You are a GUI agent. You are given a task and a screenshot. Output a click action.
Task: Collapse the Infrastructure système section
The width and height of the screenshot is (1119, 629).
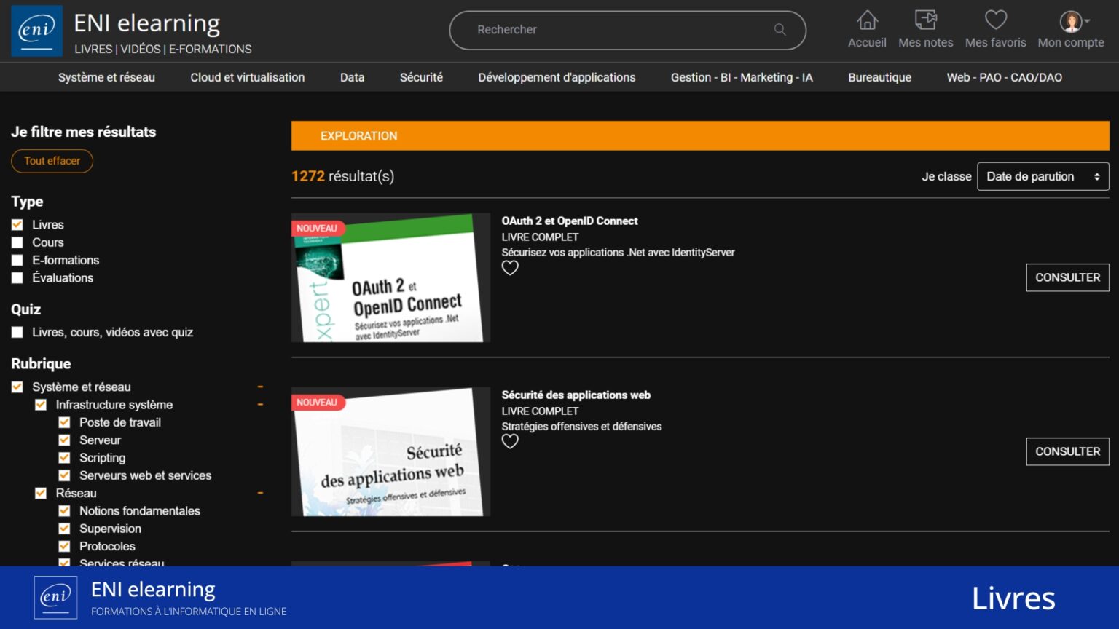[x=260, y=405]
